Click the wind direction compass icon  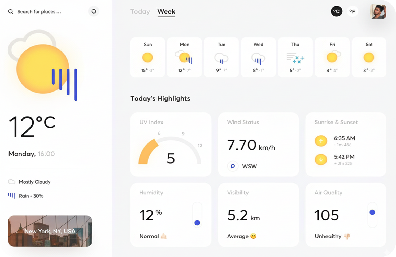[x=233, y=166]
